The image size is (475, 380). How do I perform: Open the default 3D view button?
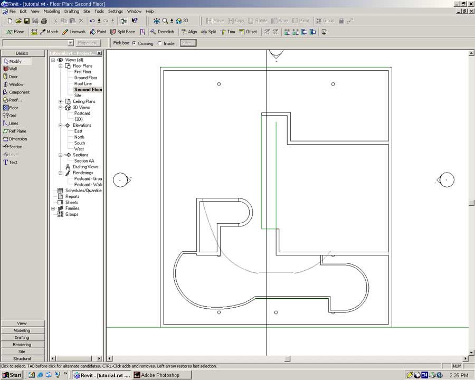pos(182,21)
